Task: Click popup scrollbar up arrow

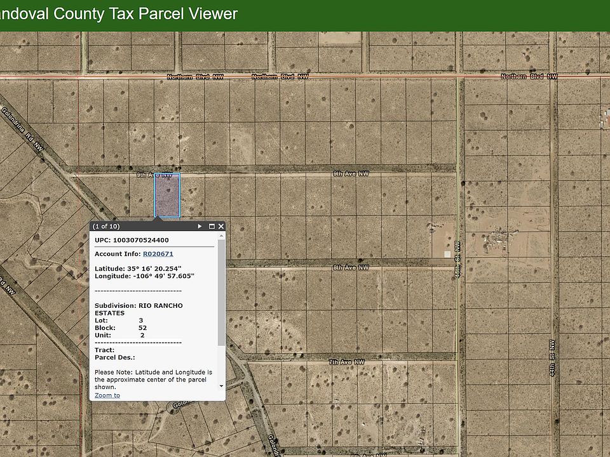Action: 221,235
